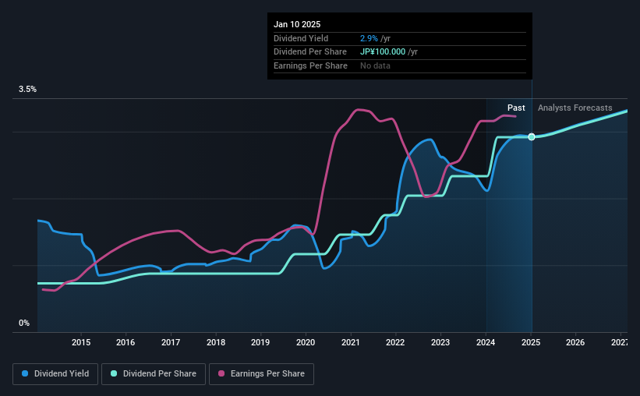Screen dimensions: 640x396
Task: Click the 3.5% y-axis label
Action: [x=27, y=90]
